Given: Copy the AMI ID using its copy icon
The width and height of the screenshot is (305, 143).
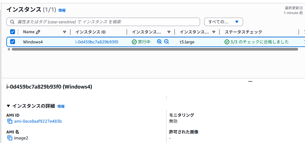Looking at the screenshot, I should click(x=10, y=121).
